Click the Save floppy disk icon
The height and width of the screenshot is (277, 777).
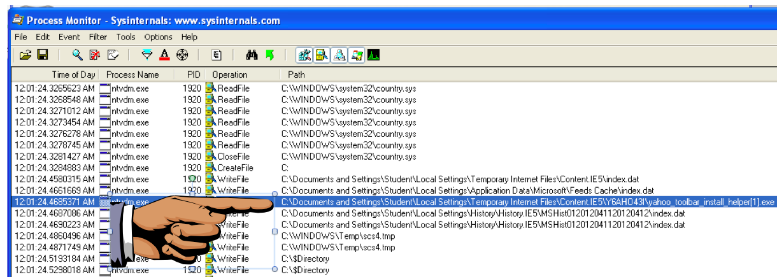tap(43, 55)
